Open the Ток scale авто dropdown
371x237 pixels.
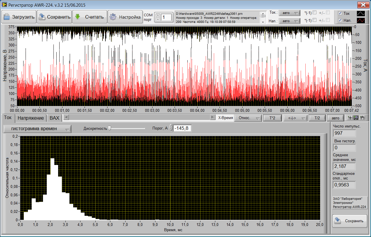point(289,13)
